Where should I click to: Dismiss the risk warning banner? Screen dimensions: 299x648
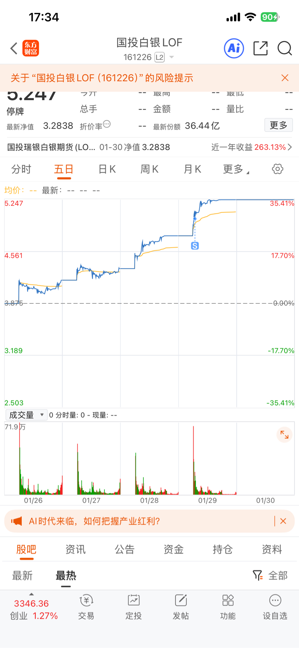(285, 78)
